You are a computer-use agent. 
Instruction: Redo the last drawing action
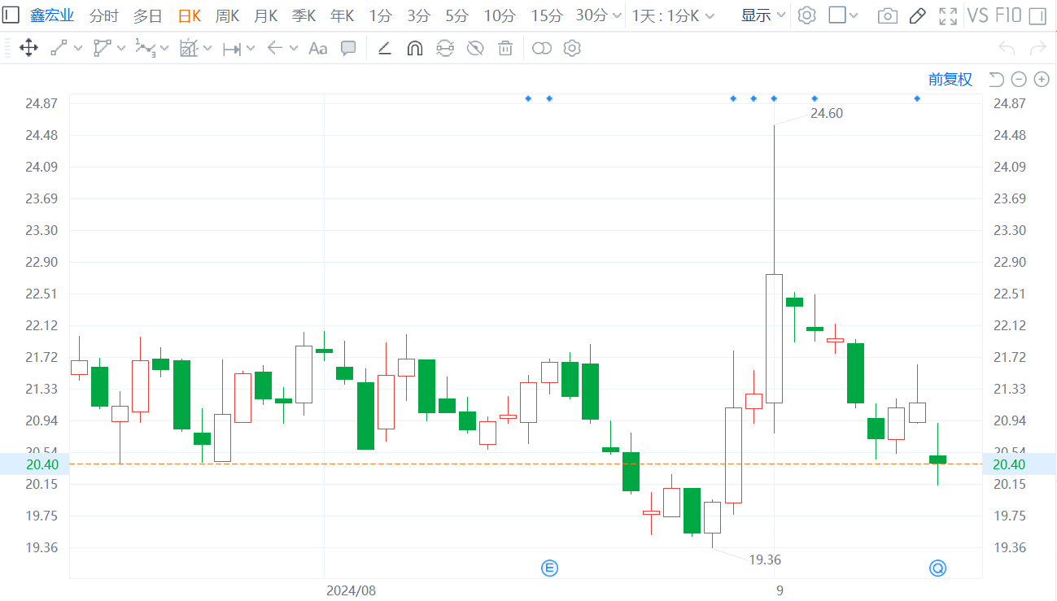(x=1037, y=49)
